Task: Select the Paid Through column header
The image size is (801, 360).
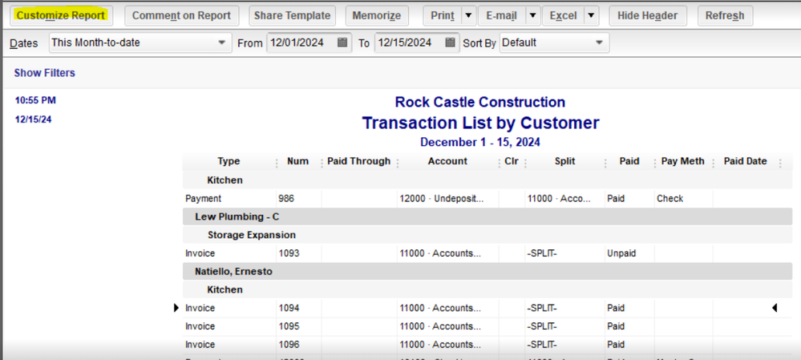Action: click(x=358, y=161)
